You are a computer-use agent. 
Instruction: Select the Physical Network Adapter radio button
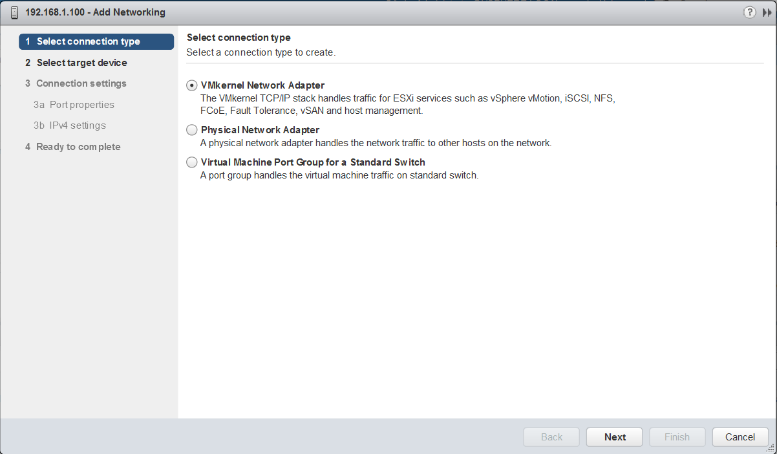[191, 130]
